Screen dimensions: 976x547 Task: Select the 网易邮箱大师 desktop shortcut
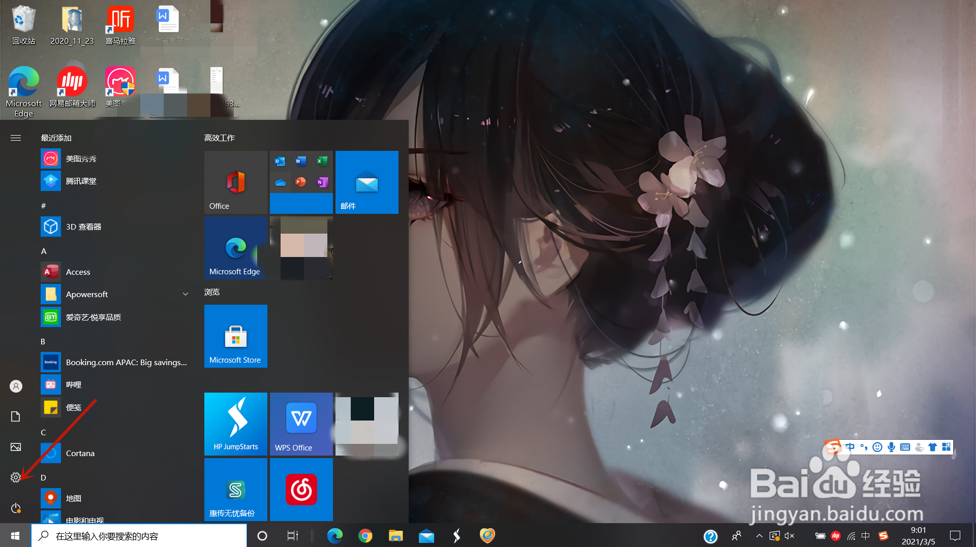(x=72, y=87)
